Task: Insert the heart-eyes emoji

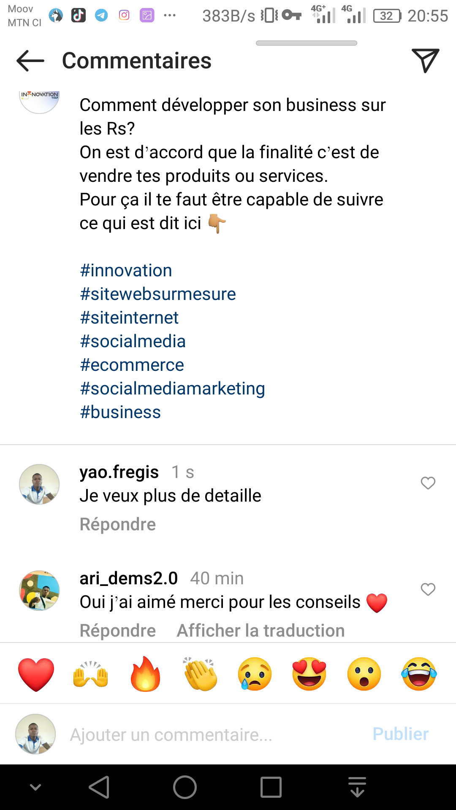Action: click(309, 674)
